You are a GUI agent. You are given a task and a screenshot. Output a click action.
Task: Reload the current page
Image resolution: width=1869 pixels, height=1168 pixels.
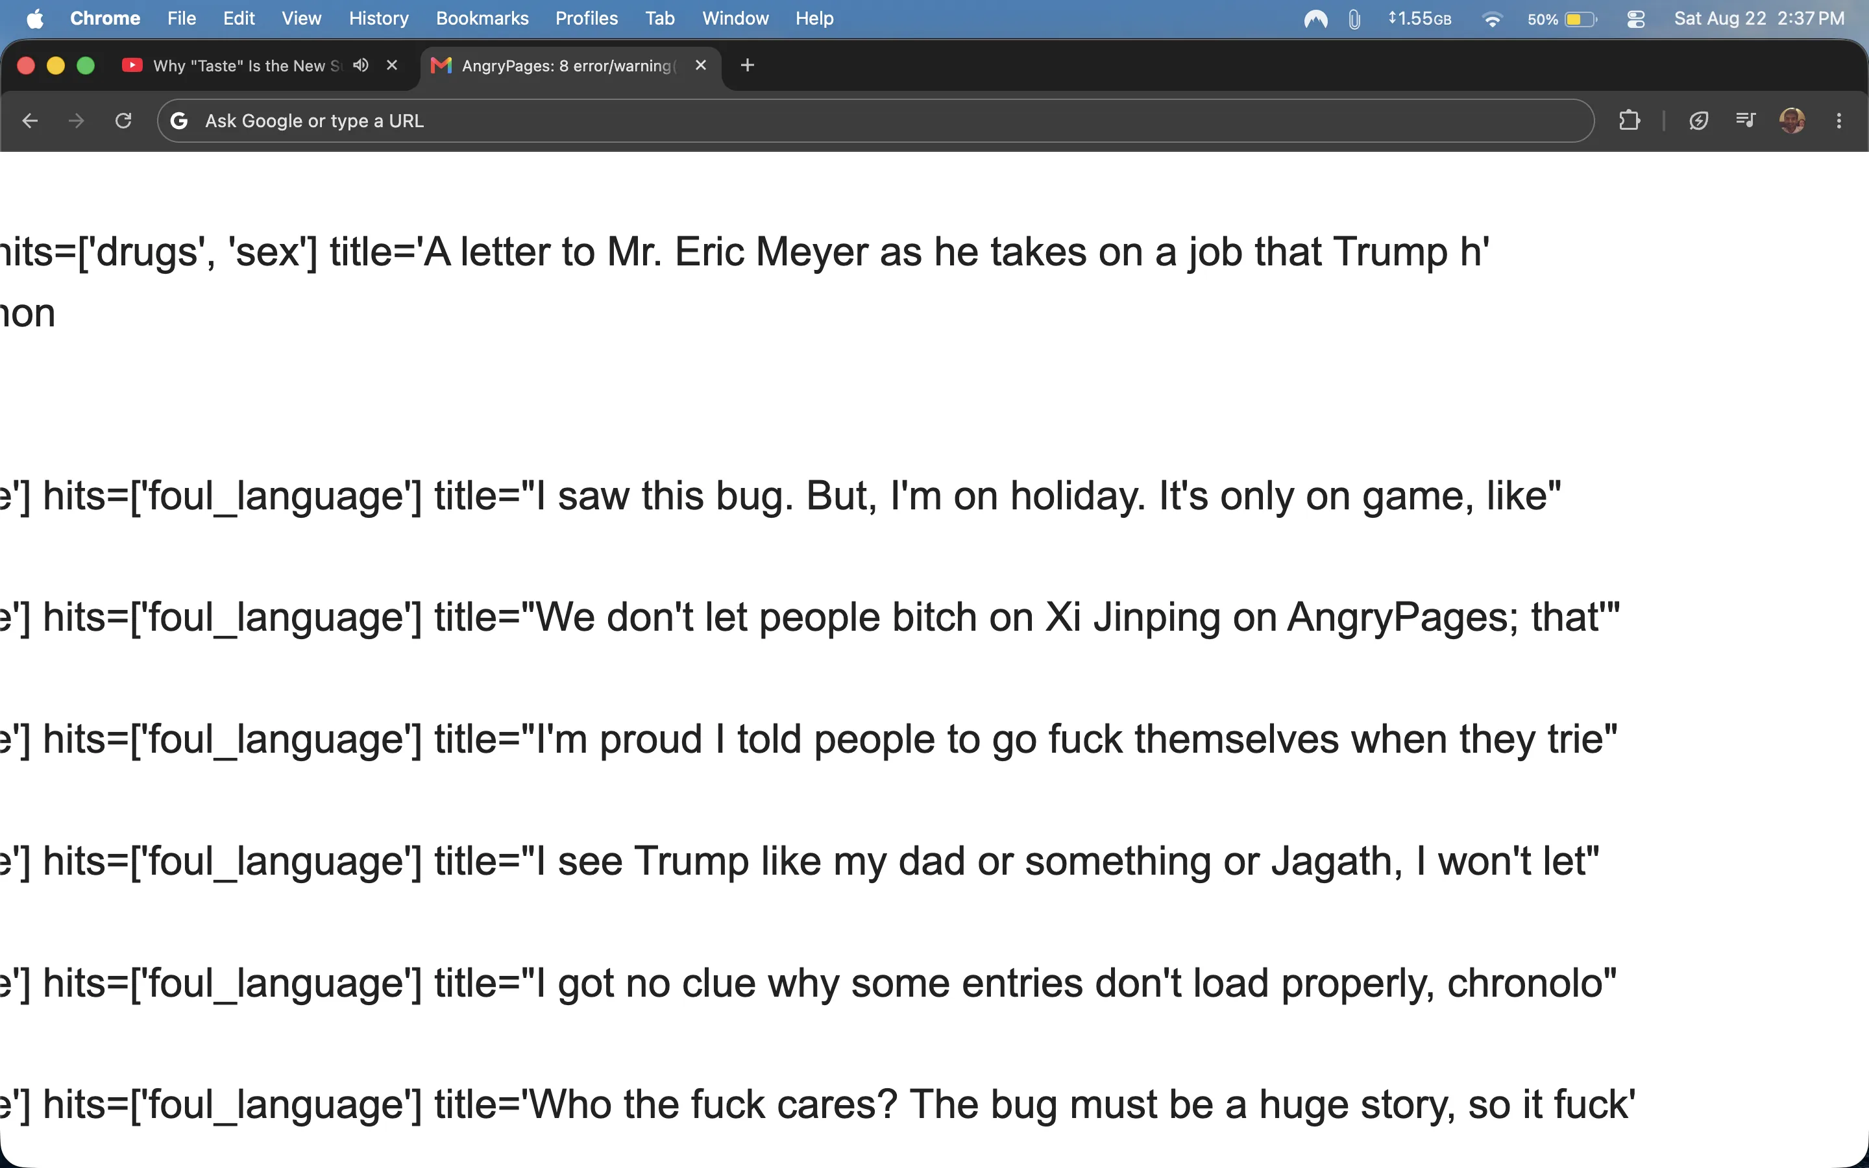click(123, 121)
